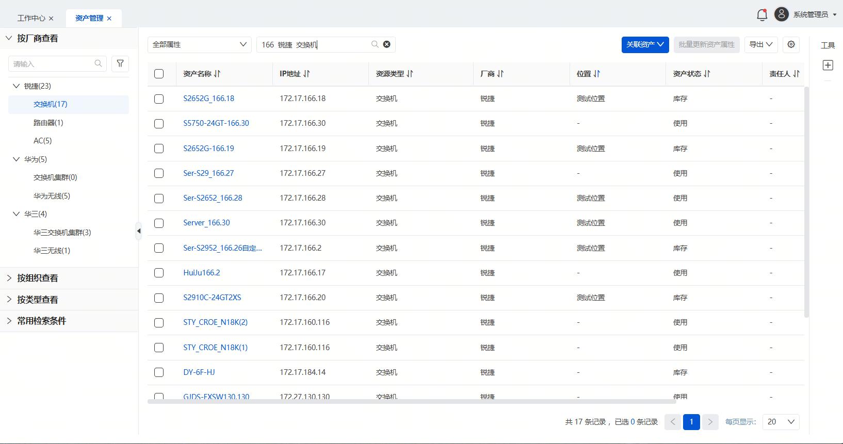This screenshot has width=843, height=444.
Task: Go to the previous page arrow
Action: (673, 422)
